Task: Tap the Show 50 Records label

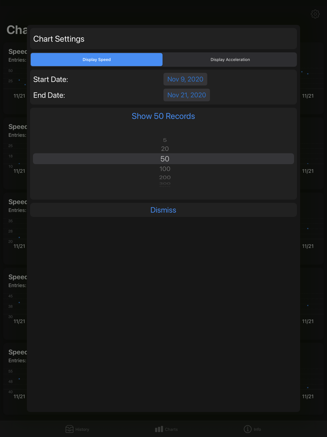Action: pos(163,116)
